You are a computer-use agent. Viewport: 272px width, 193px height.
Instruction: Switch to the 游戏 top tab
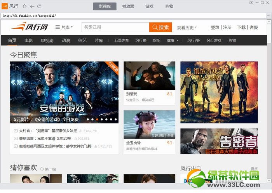149,7
